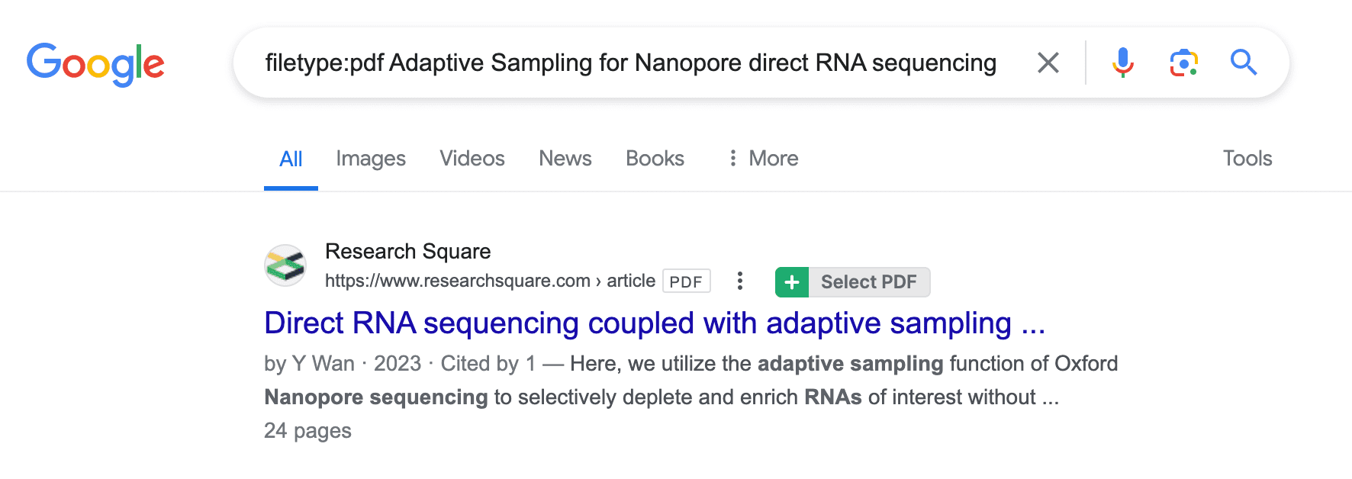Open the Tools filter options
The width and height of the screenshot is (1352, 479).
tap(1247, 159)
